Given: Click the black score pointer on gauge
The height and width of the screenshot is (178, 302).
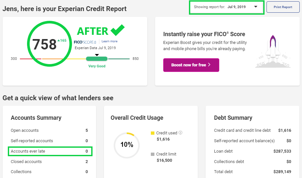Looking at the screenshot, I should coord(97,55).
